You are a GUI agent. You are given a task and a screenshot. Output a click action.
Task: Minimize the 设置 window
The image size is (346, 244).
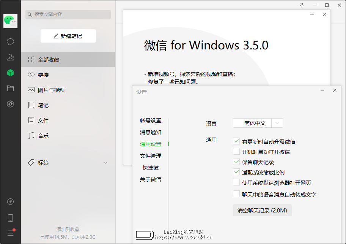322,90
